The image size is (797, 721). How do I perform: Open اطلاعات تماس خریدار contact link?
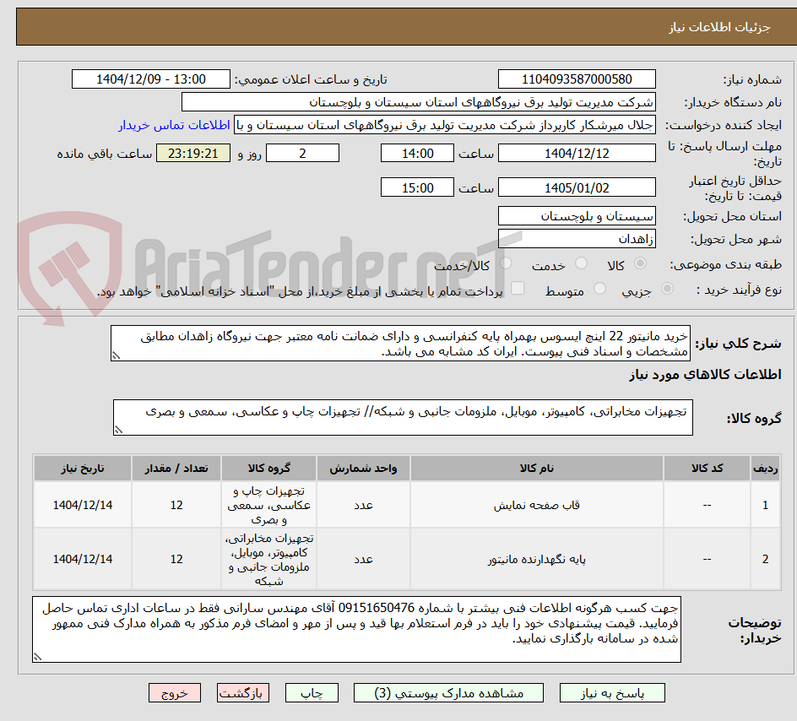174,125
